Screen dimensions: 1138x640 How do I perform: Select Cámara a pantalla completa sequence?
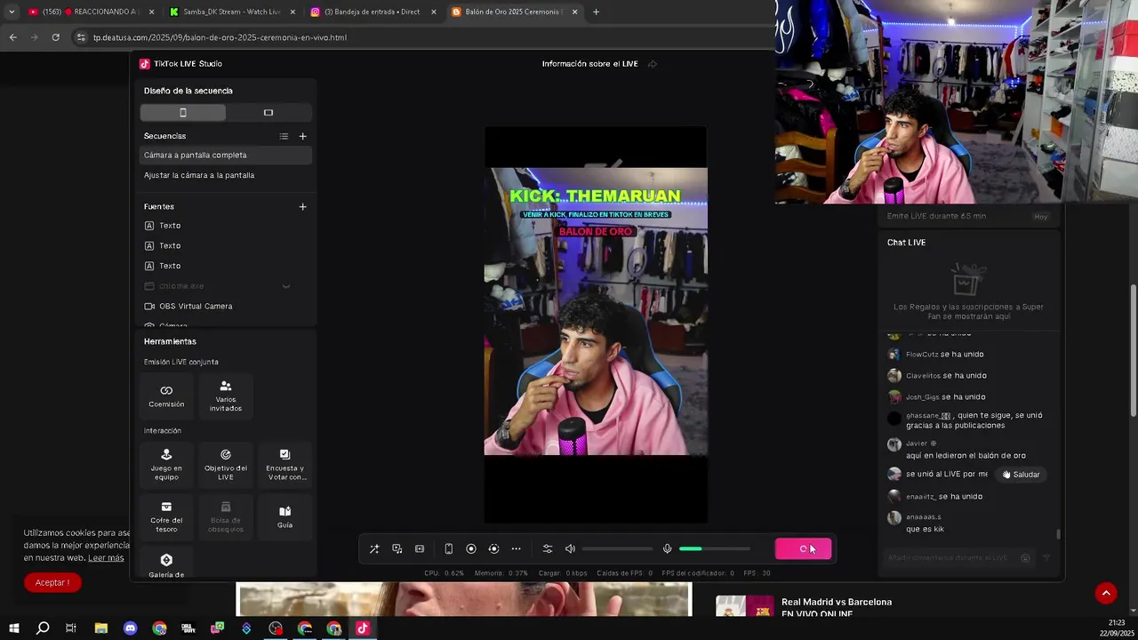[x=226, y=155]
